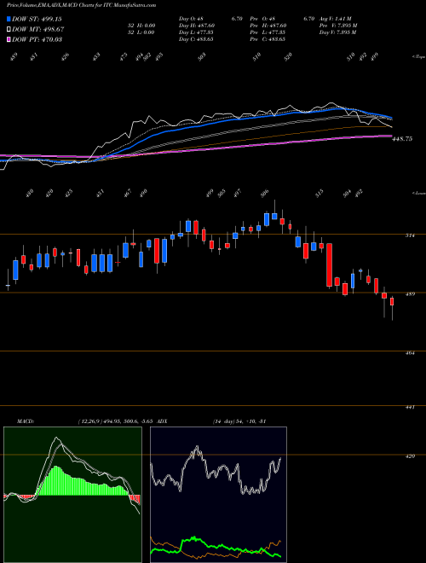
Task: Click the 506 lows label
Action: (264, 193)
